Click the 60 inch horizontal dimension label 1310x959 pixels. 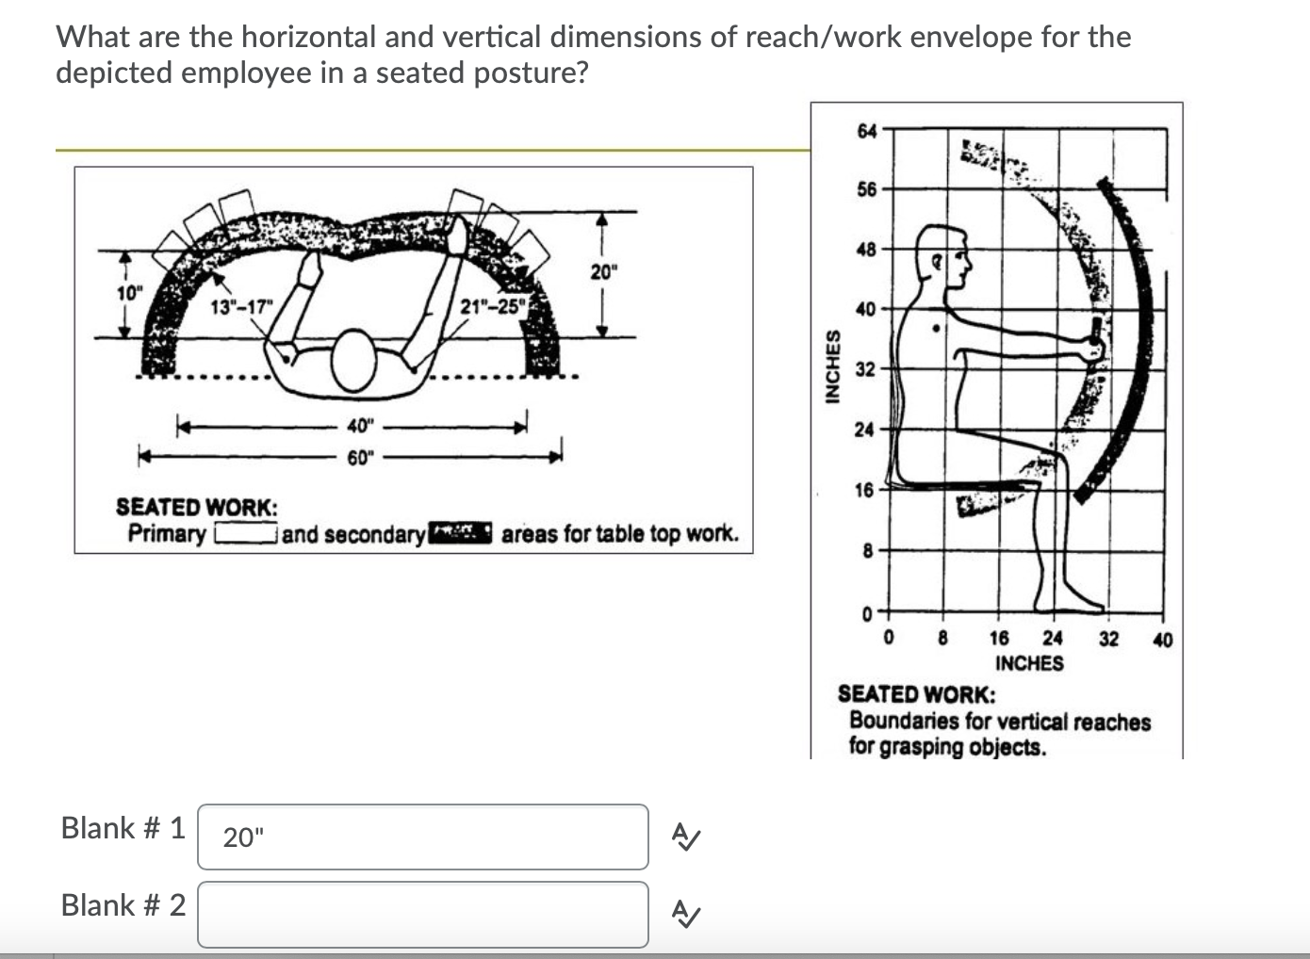tap(361, 457)
